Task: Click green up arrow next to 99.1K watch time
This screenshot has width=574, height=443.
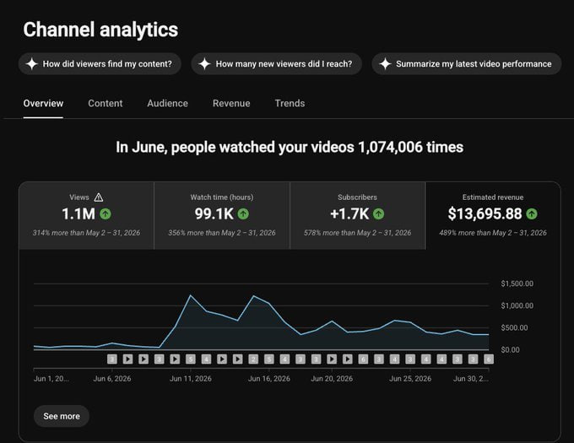Action: click(x=243, y=214)
